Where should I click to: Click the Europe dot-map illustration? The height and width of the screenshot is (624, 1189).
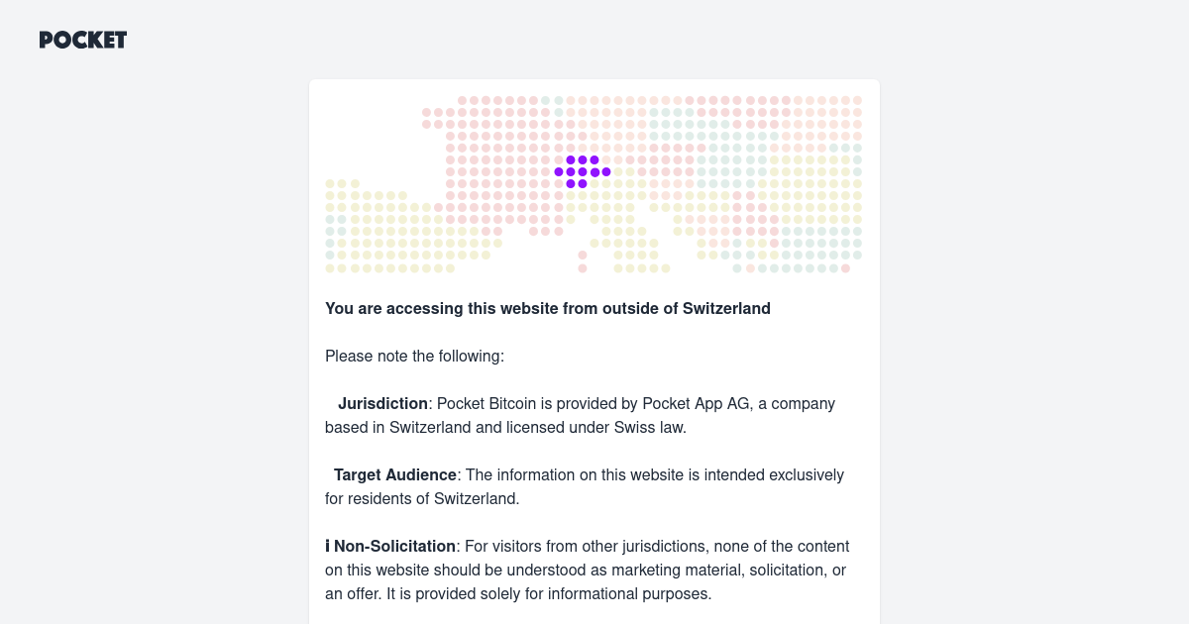[594, 183]
